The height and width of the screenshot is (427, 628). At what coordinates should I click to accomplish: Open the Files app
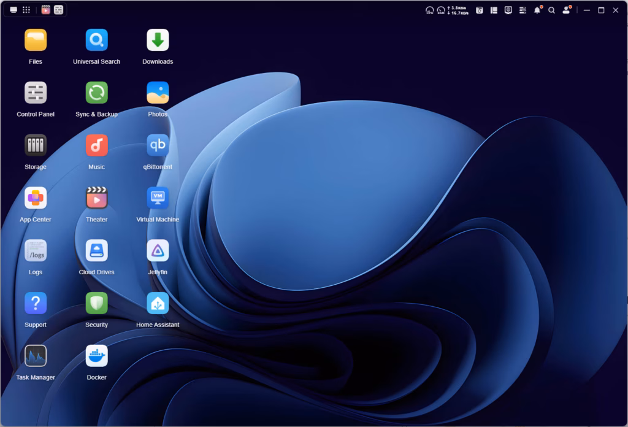36,40
